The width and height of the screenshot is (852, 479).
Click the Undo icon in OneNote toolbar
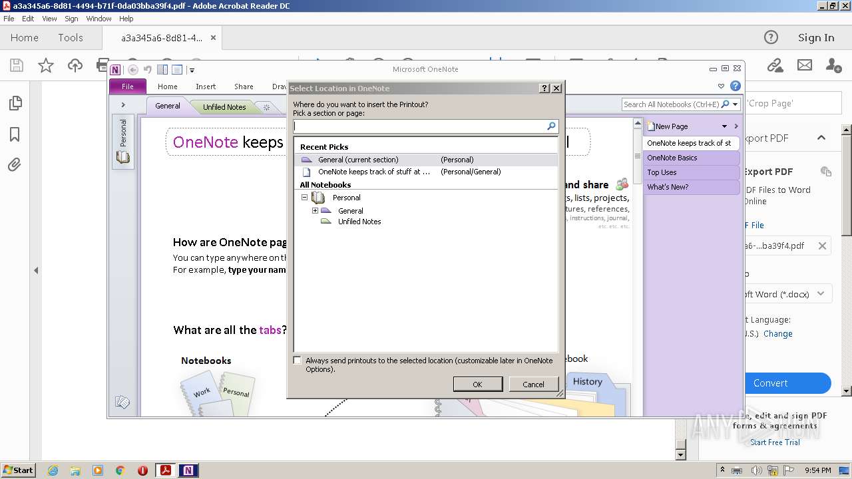(x=148, y=70)
